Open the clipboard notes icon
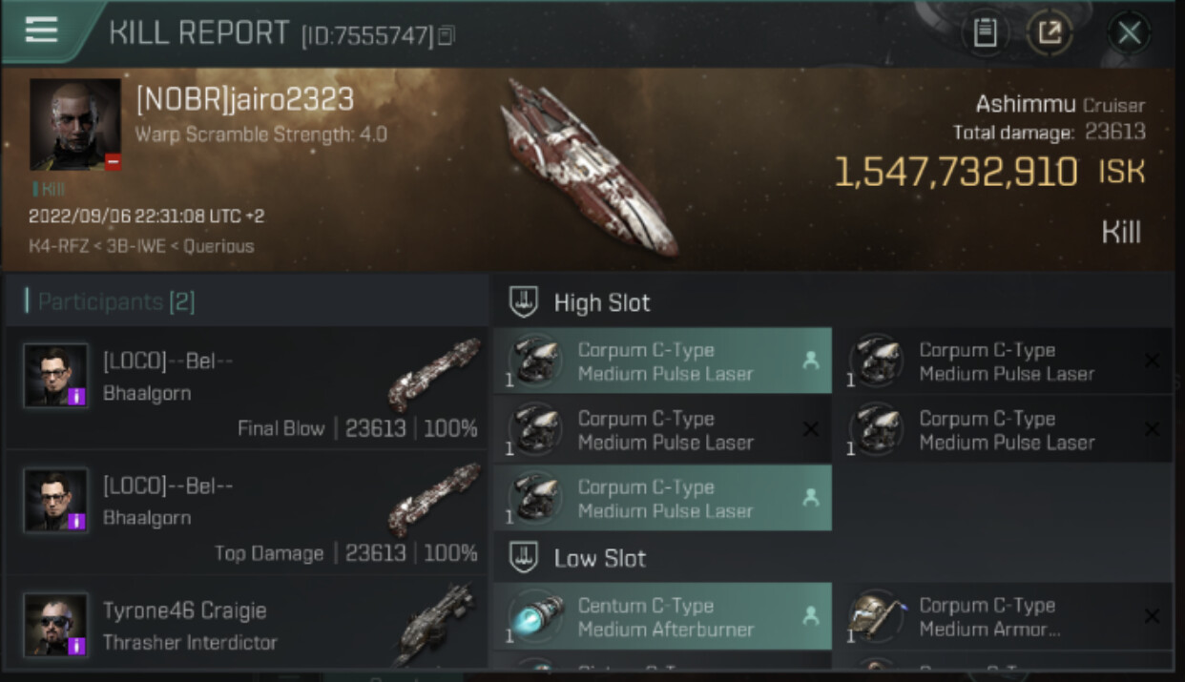 coord(985,33)
